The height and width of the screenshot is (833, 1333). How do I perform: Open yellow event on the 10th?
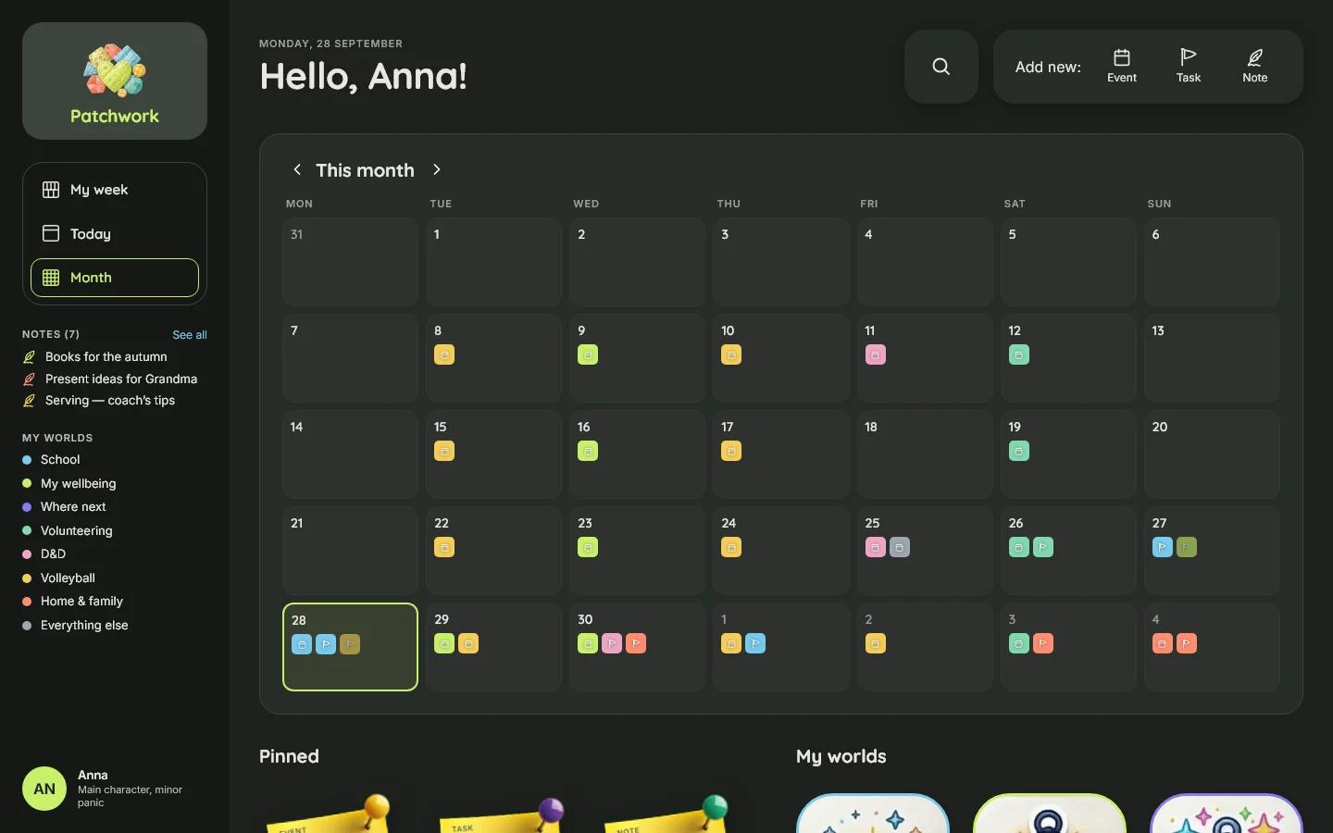tap(731, 354)
